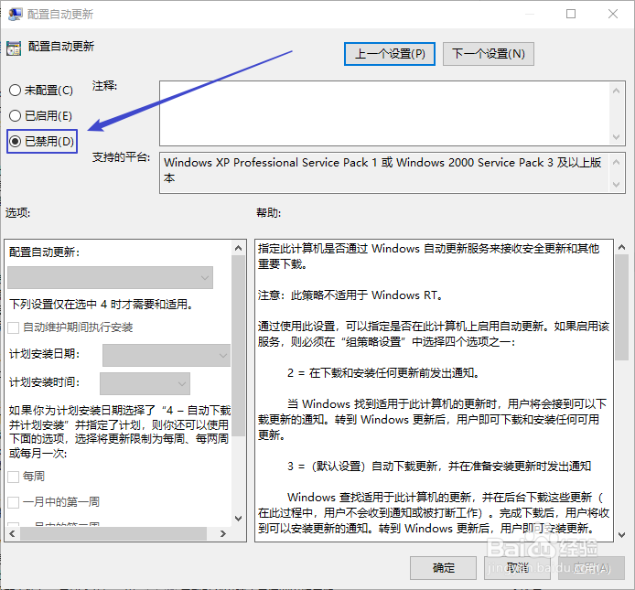Open the 计划安装时间 dropdown

[x=145, y=383]
